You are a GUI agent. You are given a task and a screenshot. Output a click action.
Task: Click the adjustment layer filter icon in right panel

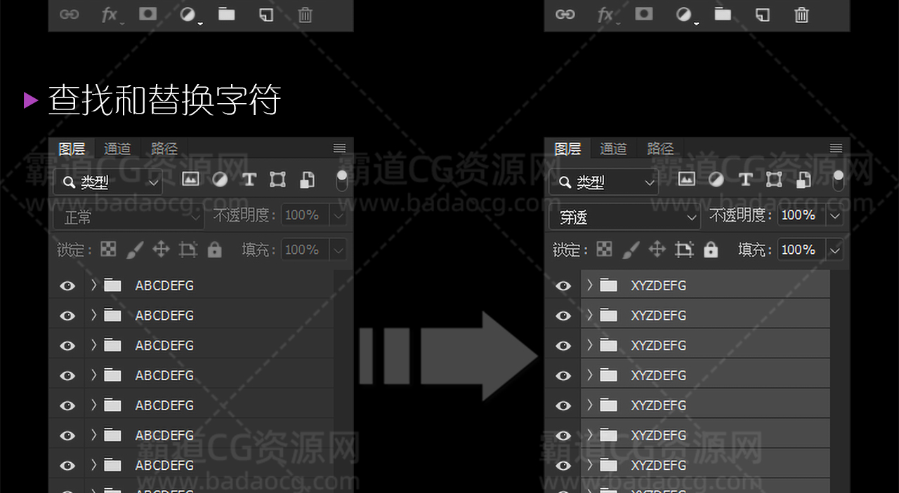pyautogui.click(x=716, y=180)
